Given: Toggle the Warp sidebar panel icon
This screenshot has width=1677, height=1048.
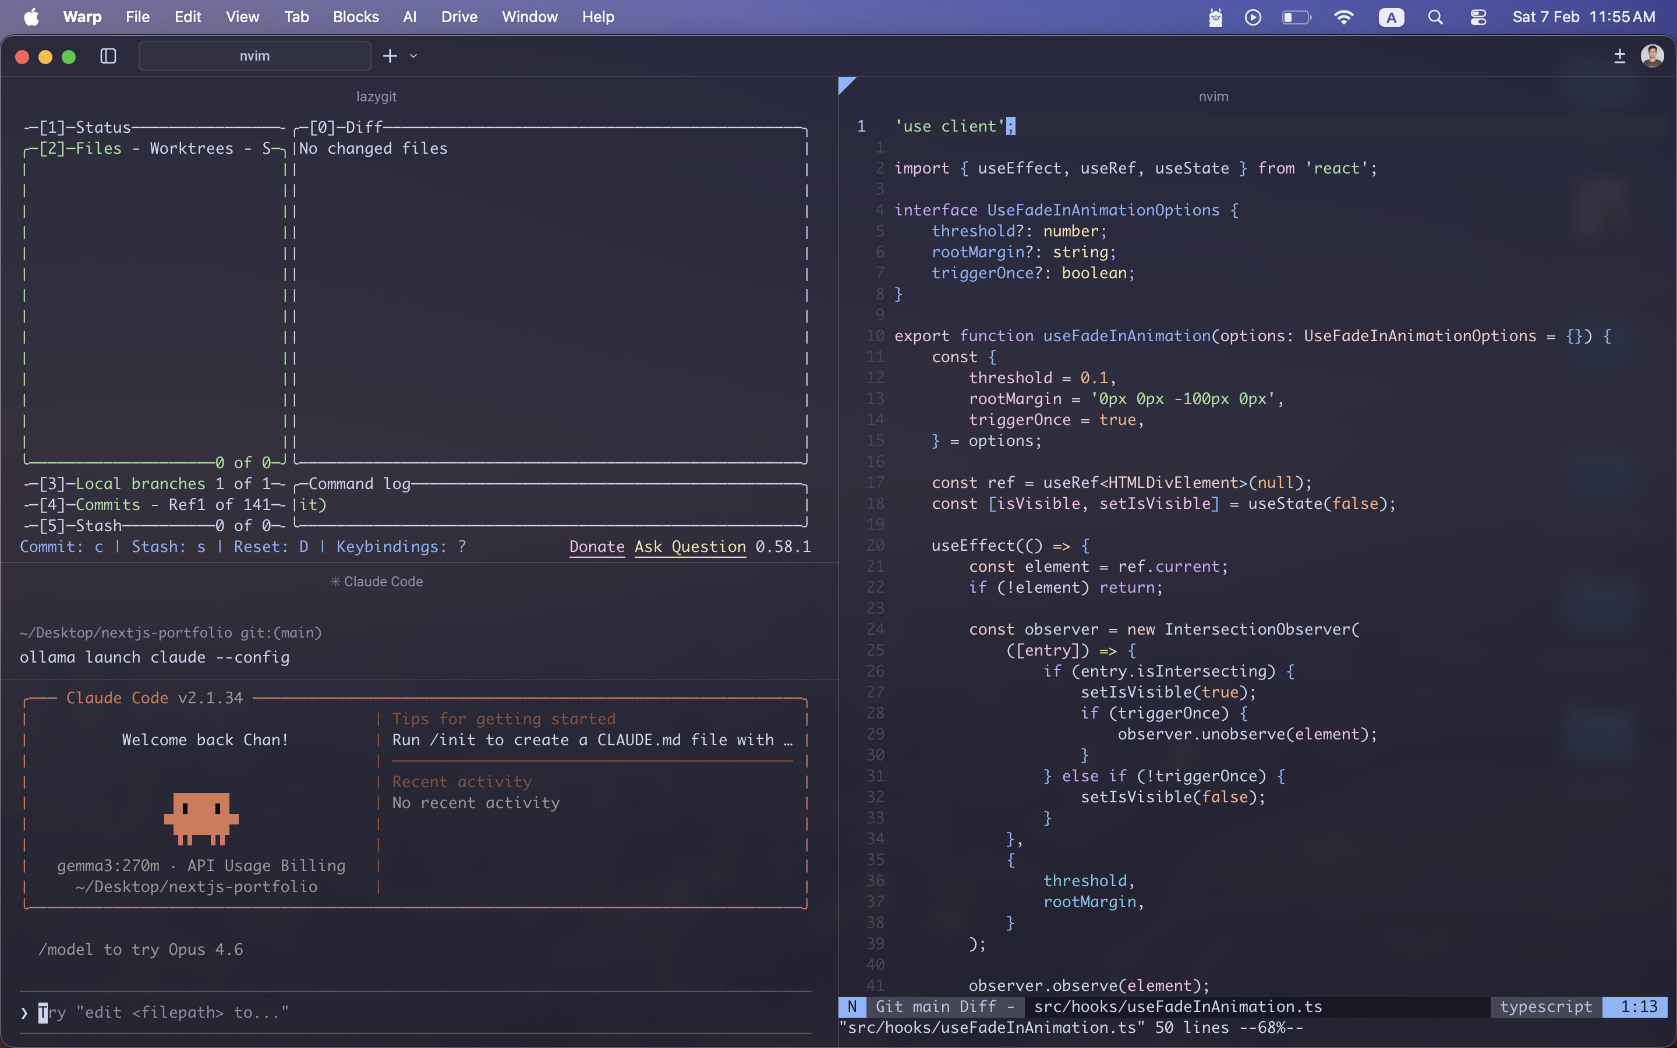Looking at the screenshot, I should (108, 55).
